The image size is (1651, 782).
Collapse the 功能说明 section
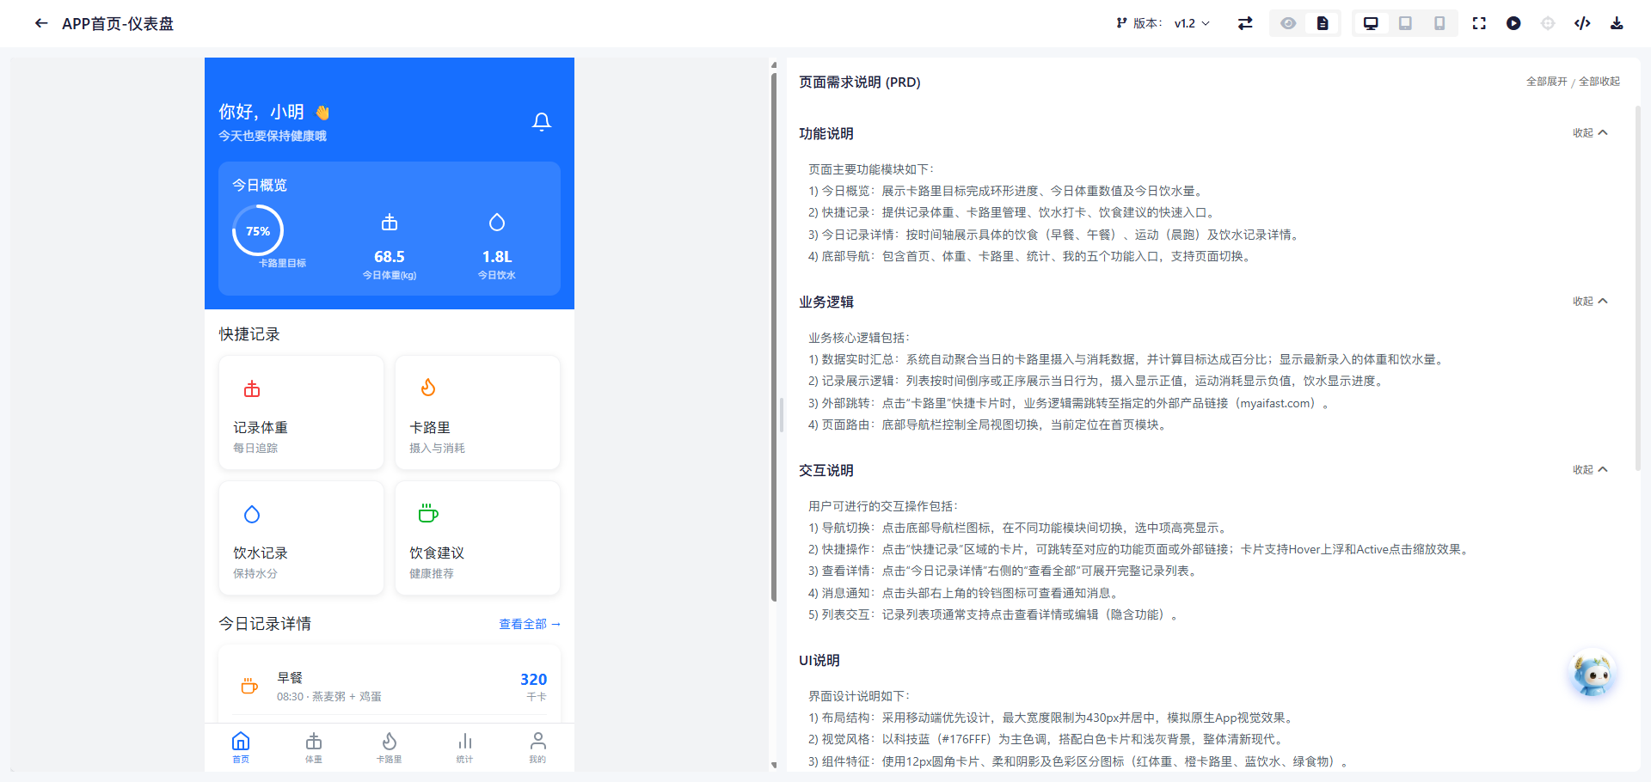tap(1590, 132)
